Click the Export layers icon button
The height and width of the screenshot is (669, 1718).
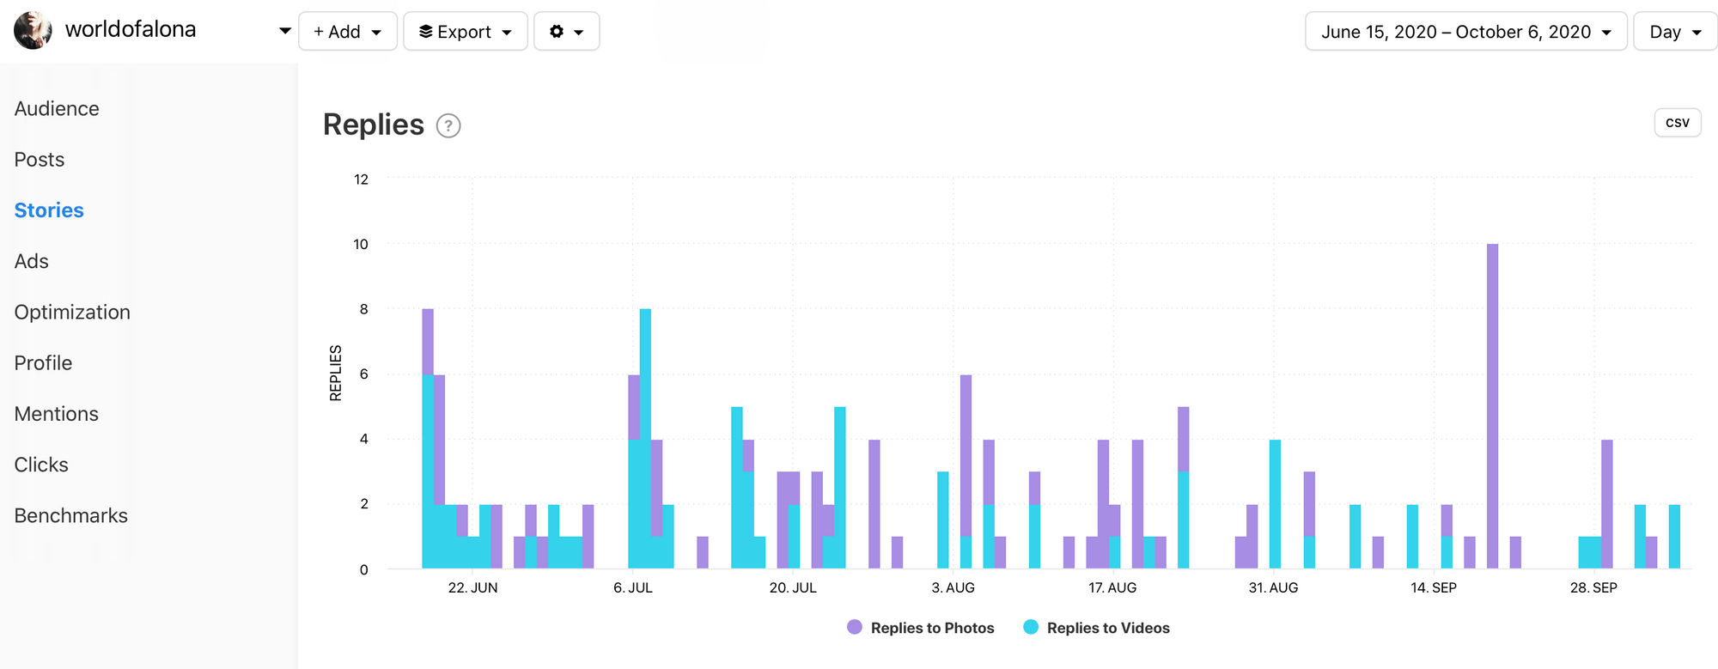426,32
